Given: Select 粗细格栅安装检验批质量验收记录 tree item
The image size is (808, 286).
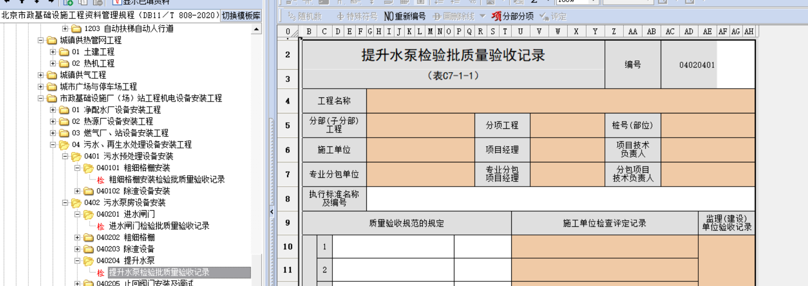Looking at the screenshot, I should pyautogui.click(x=166, y=180).
